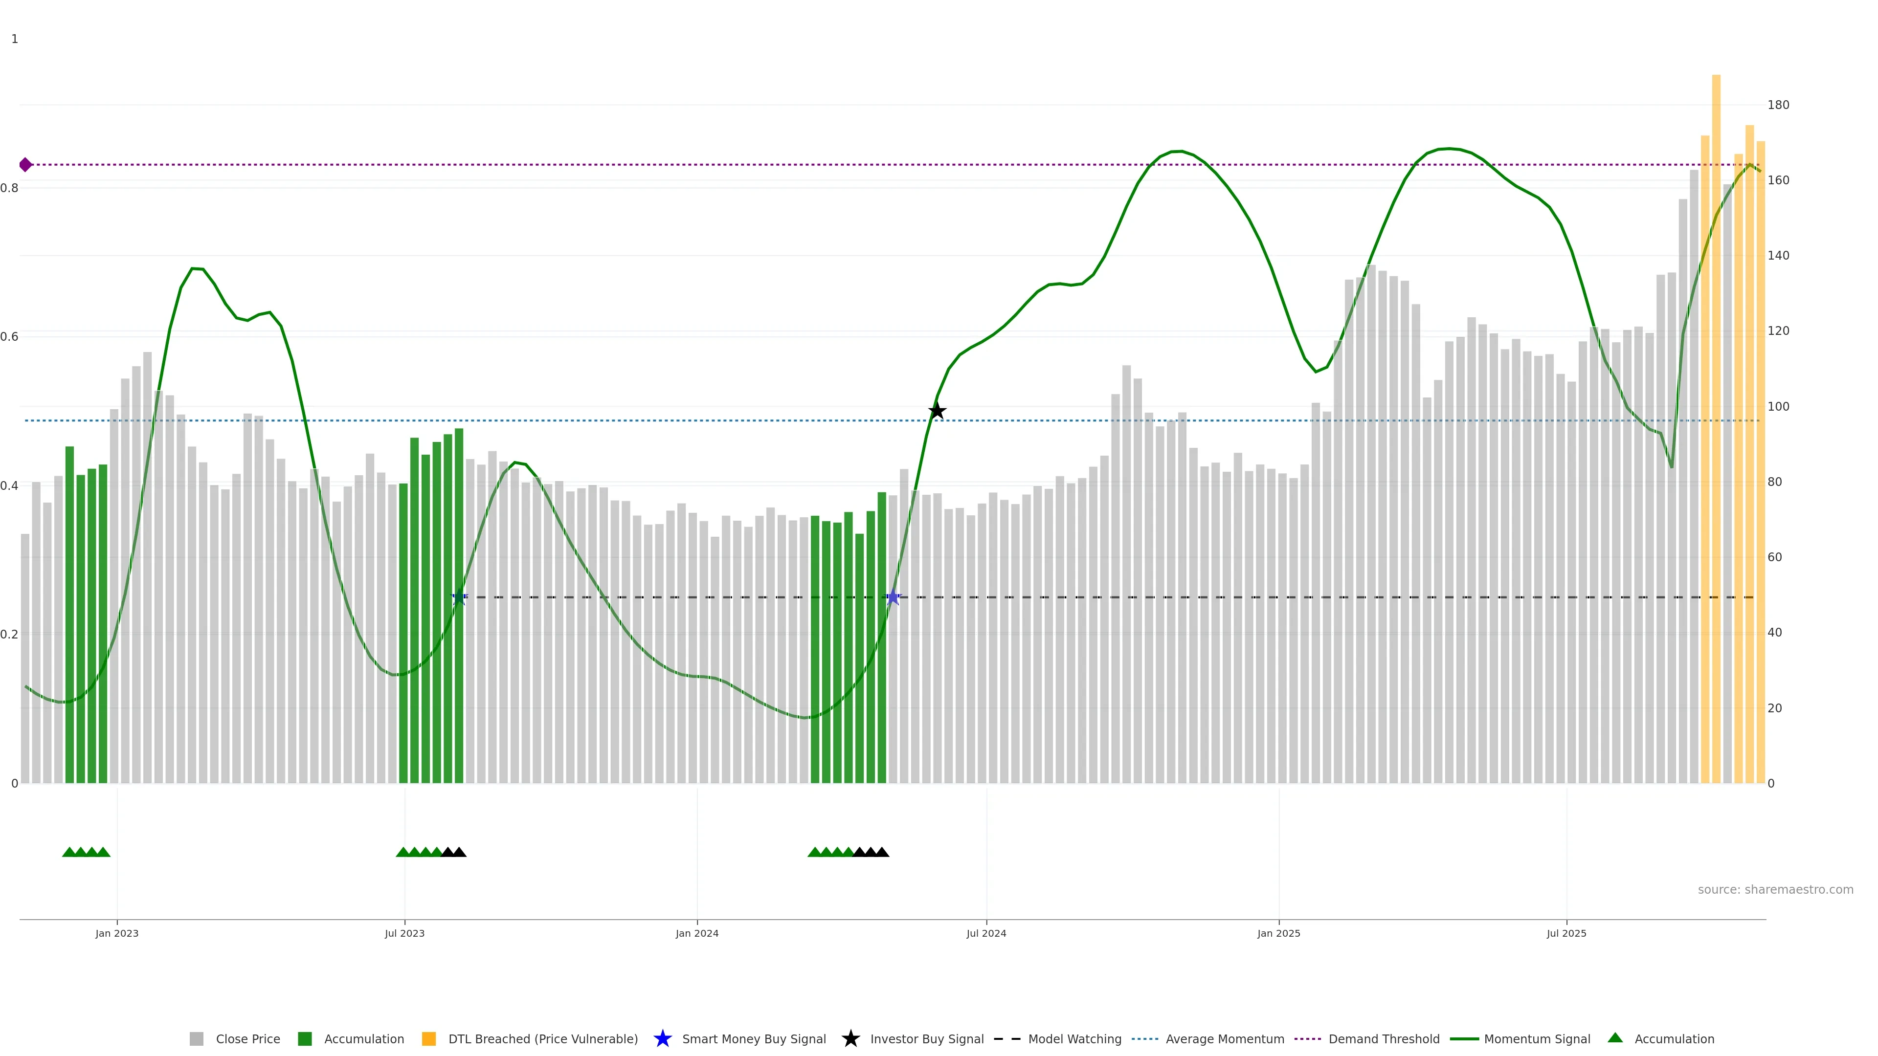Click the green Accumulation square legend swatch
Viewport: 1878px width, 1056px height.
coord(305,1038)
